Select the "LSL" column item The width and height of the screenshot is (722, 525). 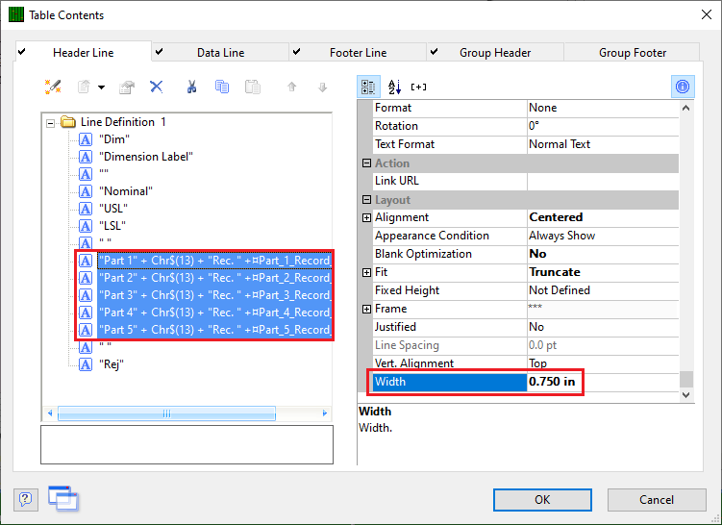click(x=112, y=226)
